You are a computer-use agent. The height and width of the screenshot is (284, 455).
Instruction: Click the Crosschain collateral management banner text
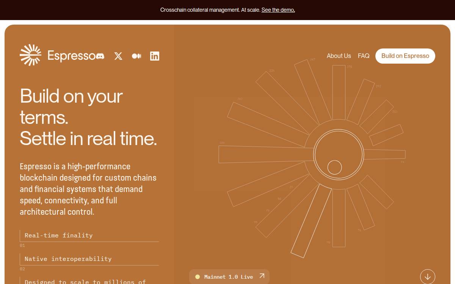pyautogui.click(x=210, y=10)
